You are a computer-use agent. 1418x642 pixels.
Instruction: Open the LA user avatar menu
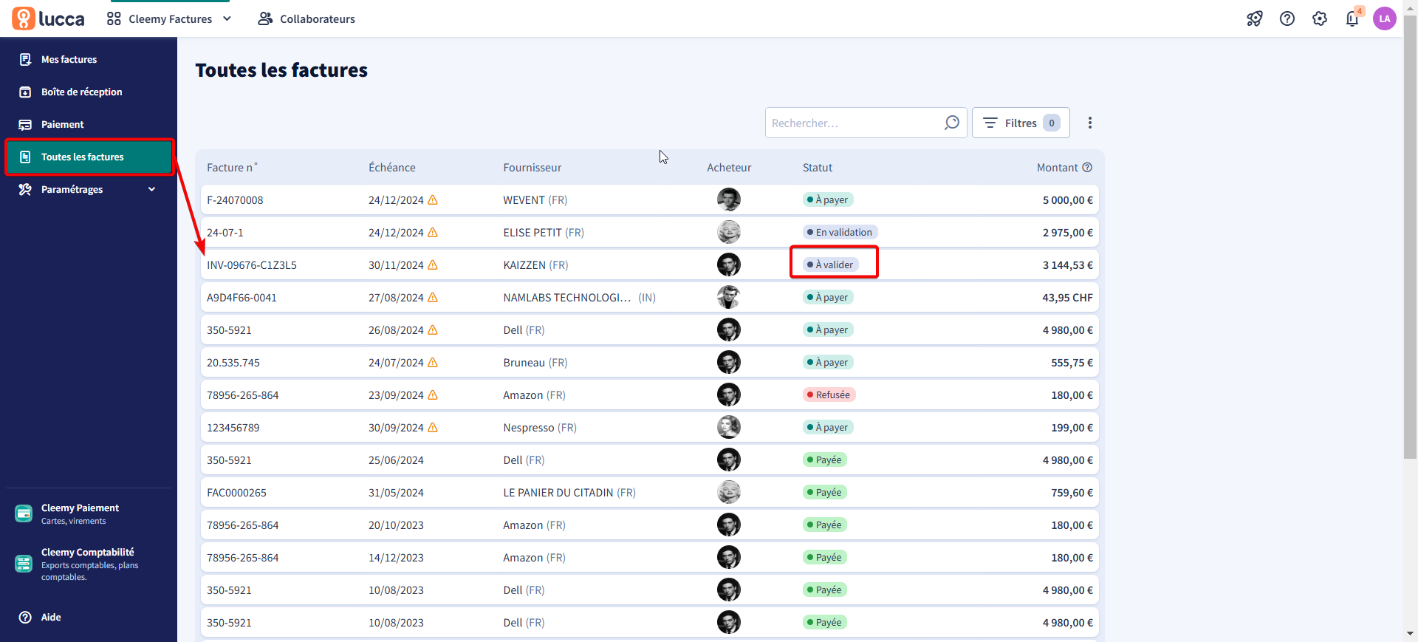coord(1384,19)
